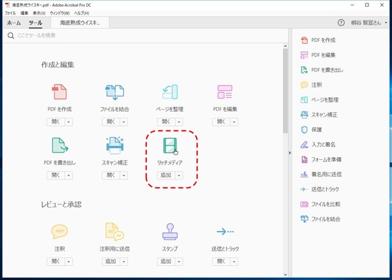This screenshot has width=392, height=280.
Task: Open the 注釈 speech bubble icon in main grid
Action: coord(59,232)
